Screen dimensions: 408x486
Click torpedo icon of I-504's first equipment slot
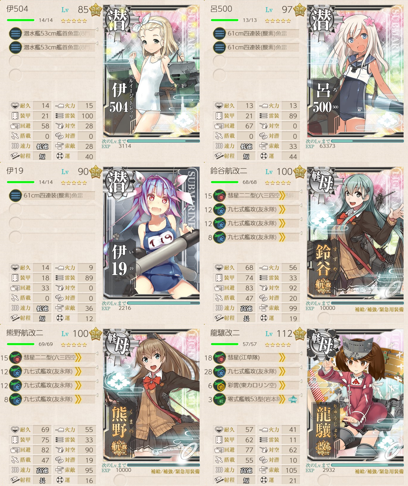tap(15, 33)
